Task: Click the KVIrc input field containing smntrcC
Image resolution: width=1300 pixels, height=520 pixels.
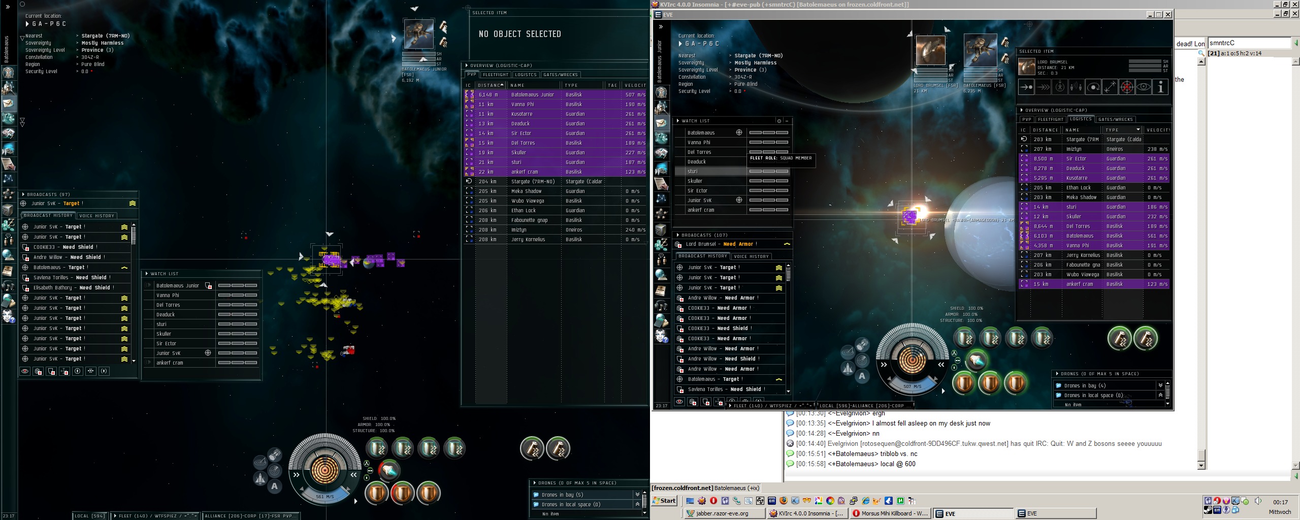Action: (x=1249, y=43)
